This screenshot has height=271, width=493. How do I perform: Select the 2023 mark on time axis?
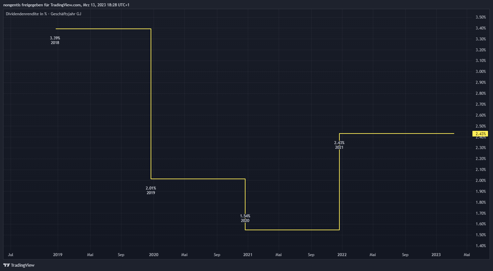[436, 255]
